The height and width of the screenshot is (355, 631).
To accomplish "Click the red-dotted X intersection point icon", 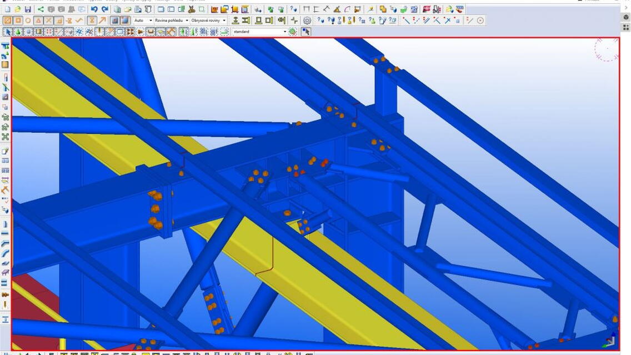I will [447, 20].
